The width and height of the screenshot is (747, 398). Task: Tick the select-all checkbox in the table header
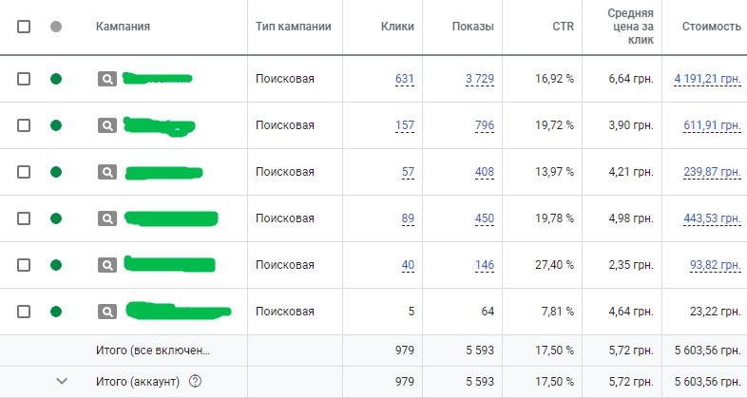(x=24, y=27)
